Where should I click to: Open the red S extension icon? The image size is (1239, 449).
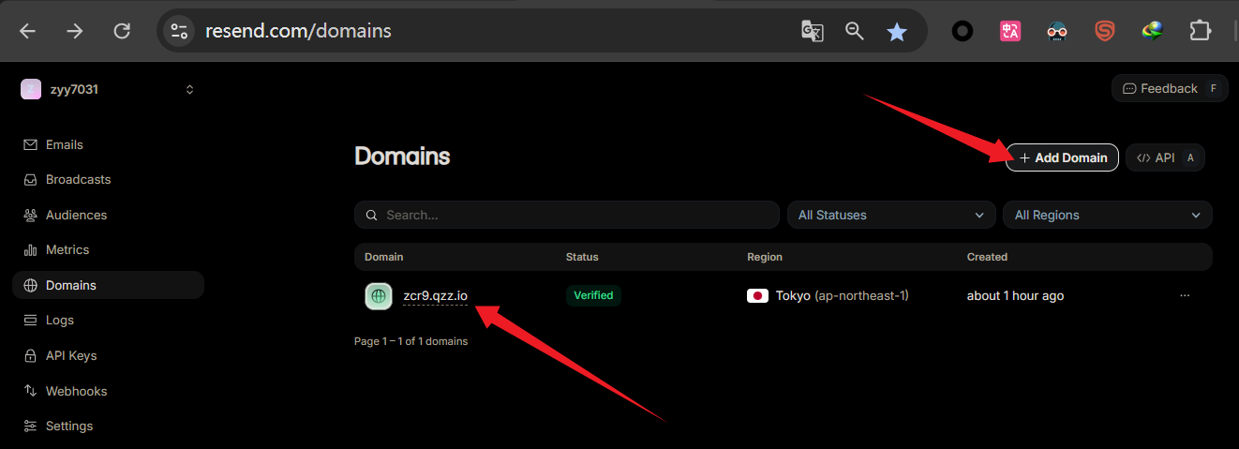(x=1105, y=31)
